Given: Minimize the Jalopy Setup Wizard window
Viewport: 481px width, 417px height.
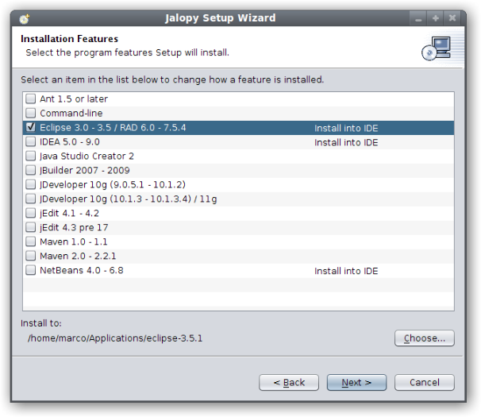Looking at the screenshot, I should (418, 18).
